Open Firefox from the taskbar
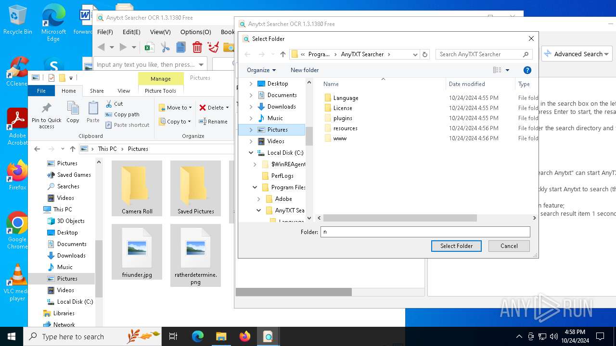Viewport: 616px width, 346px height. tap(244, 336)
